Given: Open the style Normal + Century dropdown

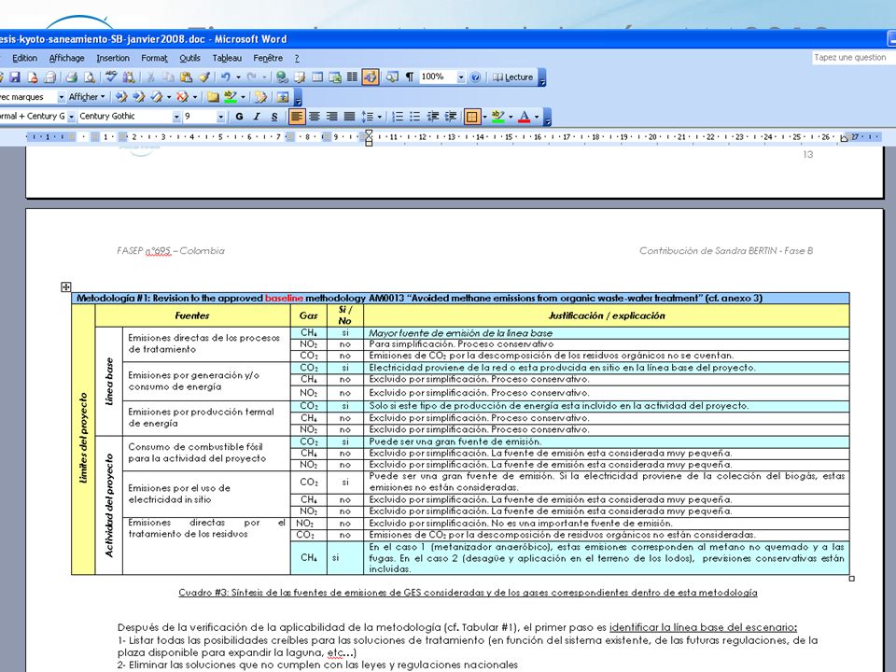Looking at the screenshot, I should [x=72, y=117].
